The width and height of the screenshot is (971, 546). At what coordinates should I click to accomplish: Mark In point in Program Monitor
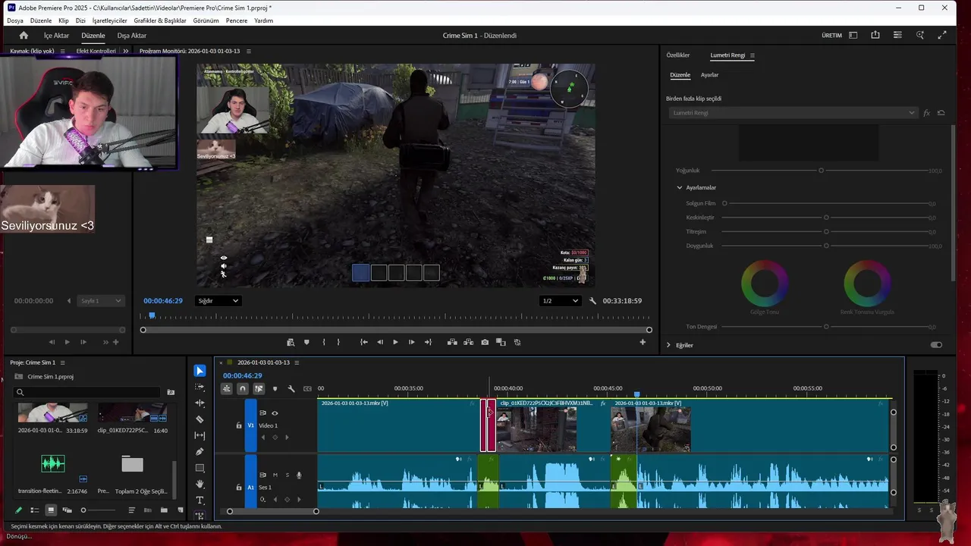(324, 342)
